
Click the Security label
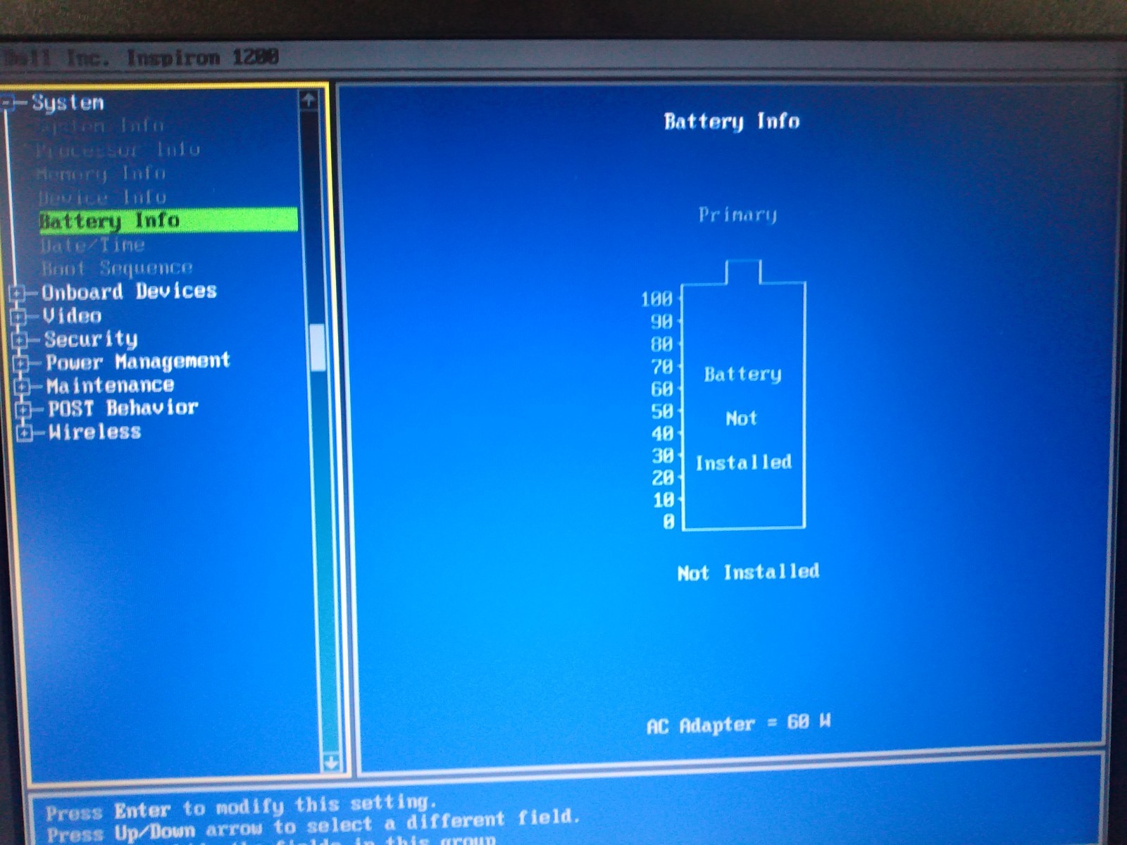(x=91, y=339)
